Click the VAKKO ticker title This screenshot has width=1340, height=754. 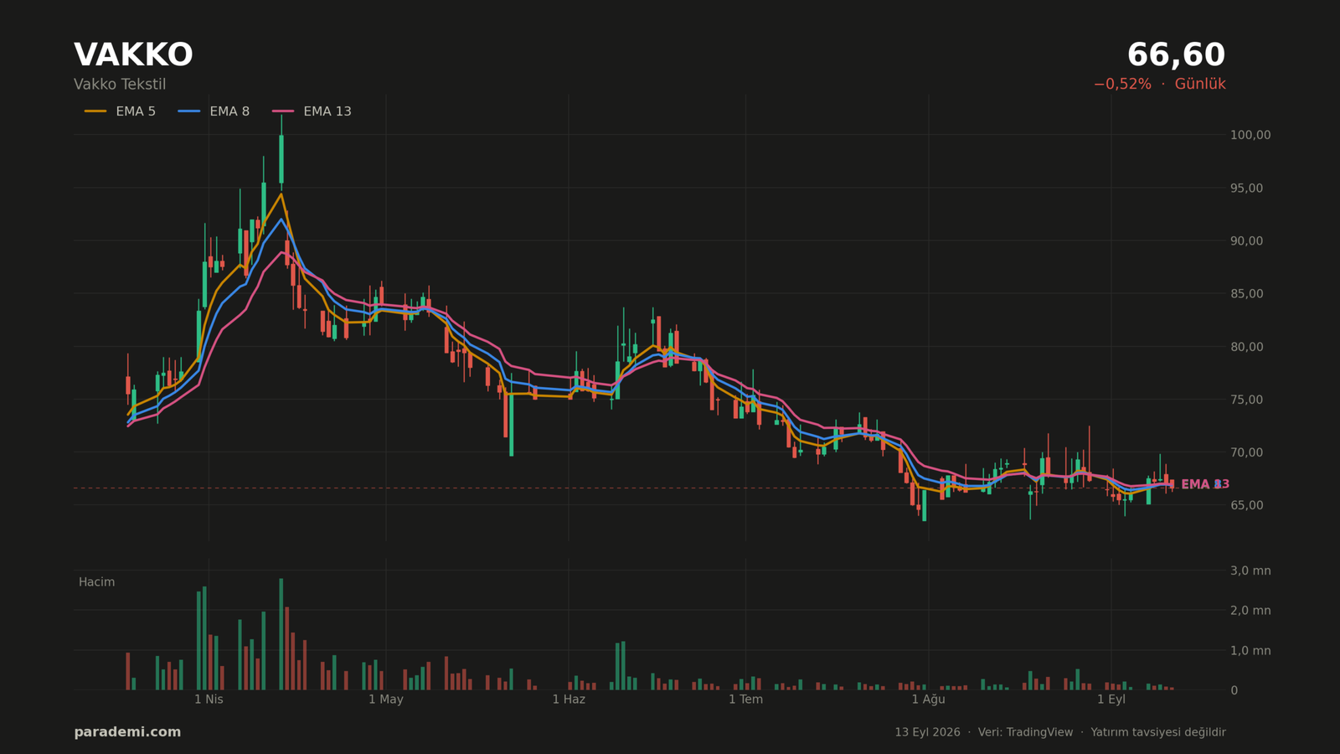click(133, 55)
